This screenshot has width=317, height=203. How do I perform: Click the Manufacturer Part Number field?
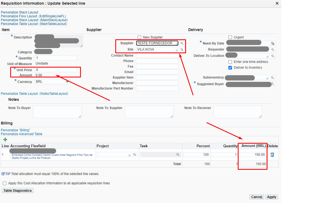coord(157,88)
